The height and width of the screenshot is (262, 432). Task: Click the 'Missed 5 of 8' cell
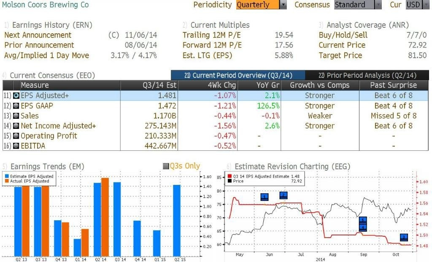394,116
